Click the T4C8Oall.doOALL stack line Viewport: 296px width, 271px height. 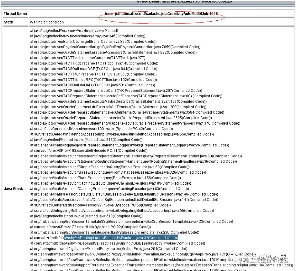click(x=93, y=85)
